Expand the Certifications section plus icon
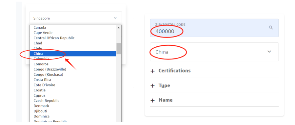The width and height of the screenshot is (295, 125). pos(152,71)
